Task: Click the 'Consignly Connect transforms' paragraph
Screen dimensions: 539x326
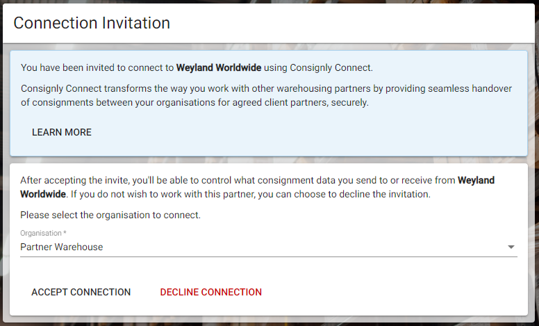Action: pos(267,96)
